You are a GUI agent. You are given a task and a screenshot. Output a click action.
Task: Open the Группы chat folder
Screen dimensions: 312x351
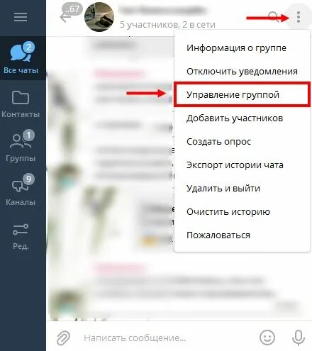(x=21, y=146)
